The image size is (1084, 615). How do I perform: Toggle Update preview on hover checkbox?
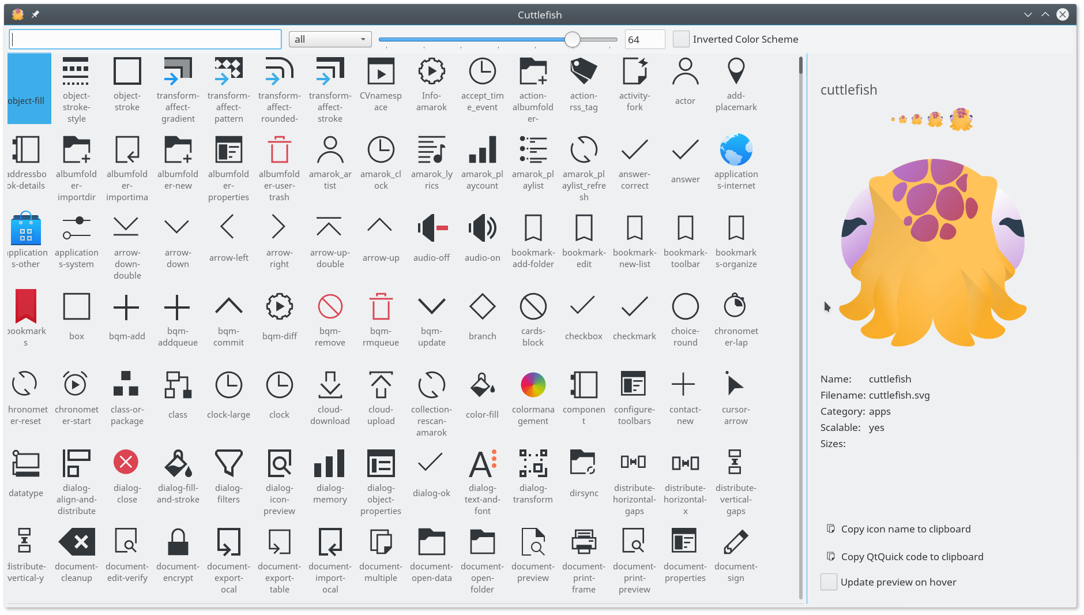pos(829,582)
